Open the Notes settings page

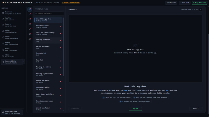(12, 50)
